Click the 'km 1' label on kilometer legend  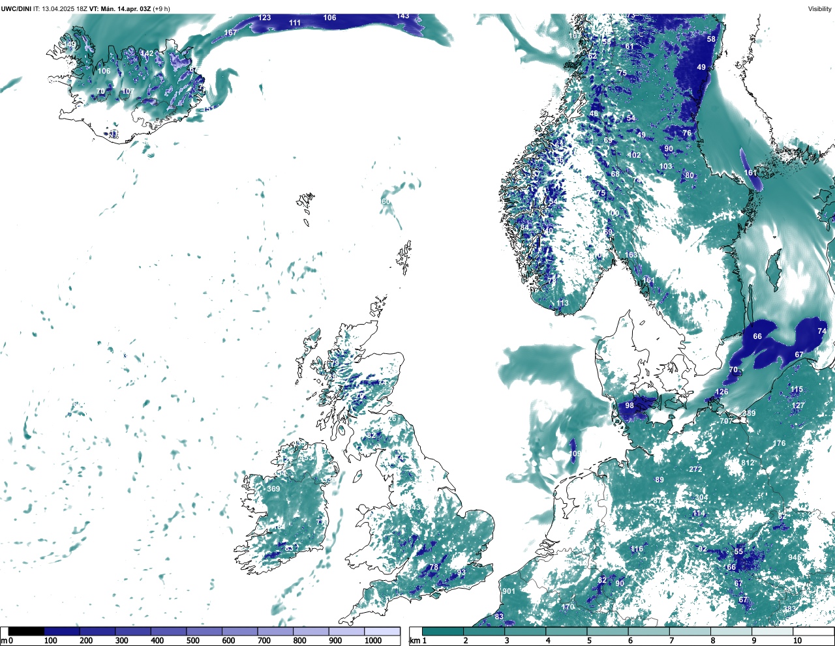pos(418,641)
